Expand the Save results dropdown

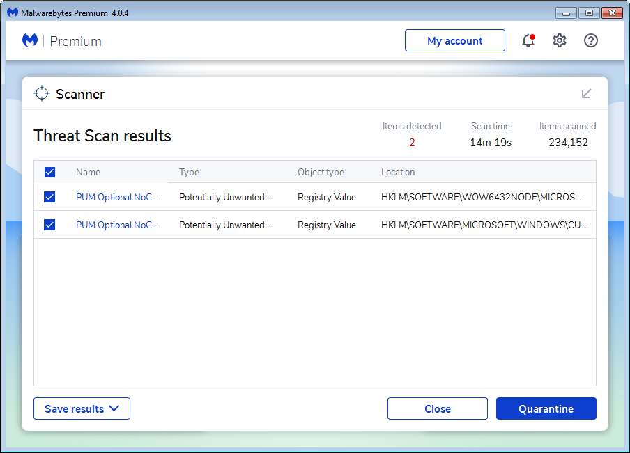point(82,409)
